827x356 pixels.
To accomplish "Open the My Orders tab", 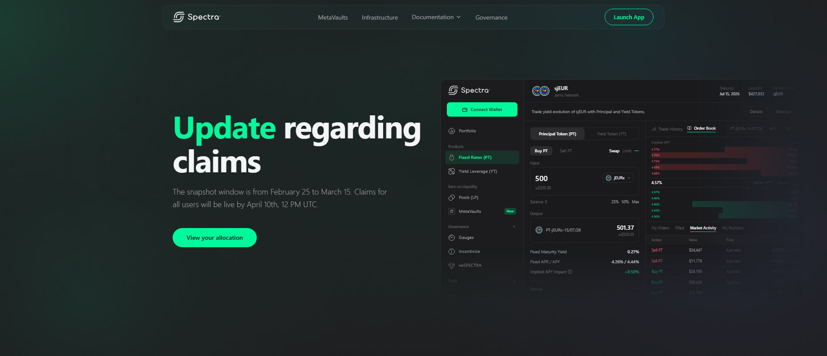I will pyautogui.click(x=660, y=228).
